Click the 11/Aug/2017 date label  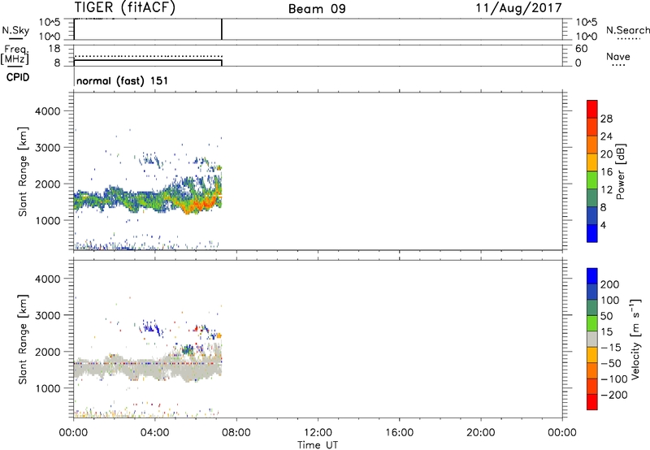coord(518,8)
